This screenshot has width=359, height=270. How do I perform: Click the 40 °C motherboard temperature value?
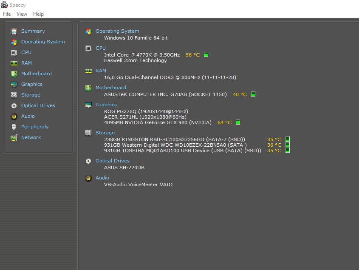coord(240,94)
